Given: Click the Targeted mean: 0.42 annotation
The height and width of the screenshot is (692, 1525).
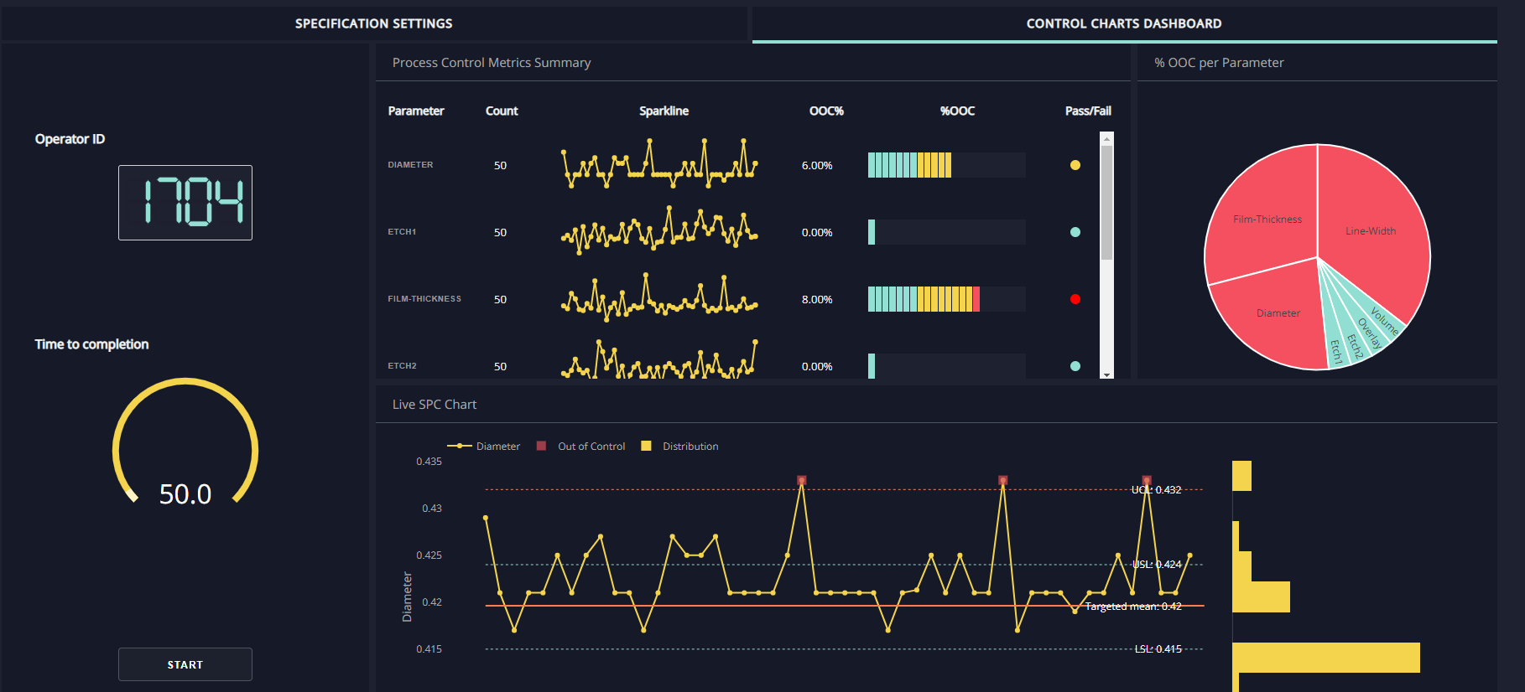Looking at the screenshot, I should pyautogui.click(x=1133, y=607).
